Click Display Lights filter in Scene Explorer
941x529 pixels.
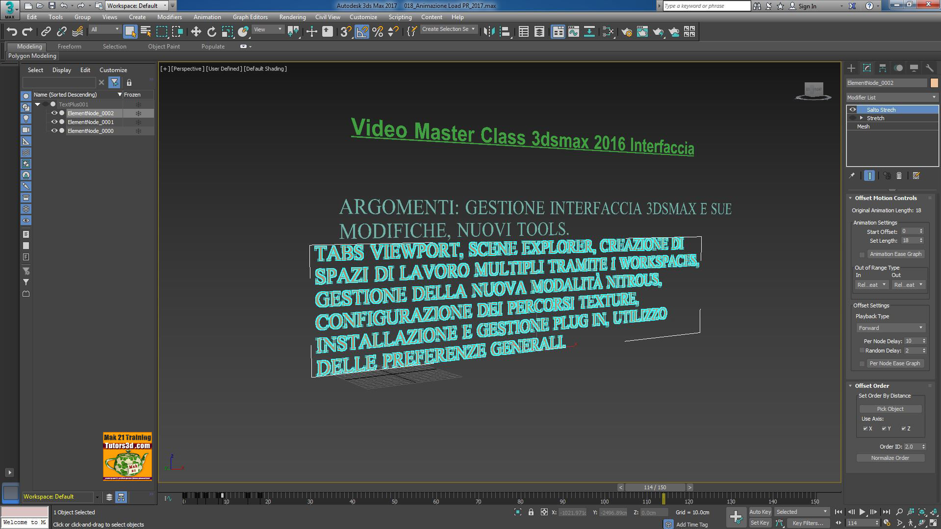(26, 119)
